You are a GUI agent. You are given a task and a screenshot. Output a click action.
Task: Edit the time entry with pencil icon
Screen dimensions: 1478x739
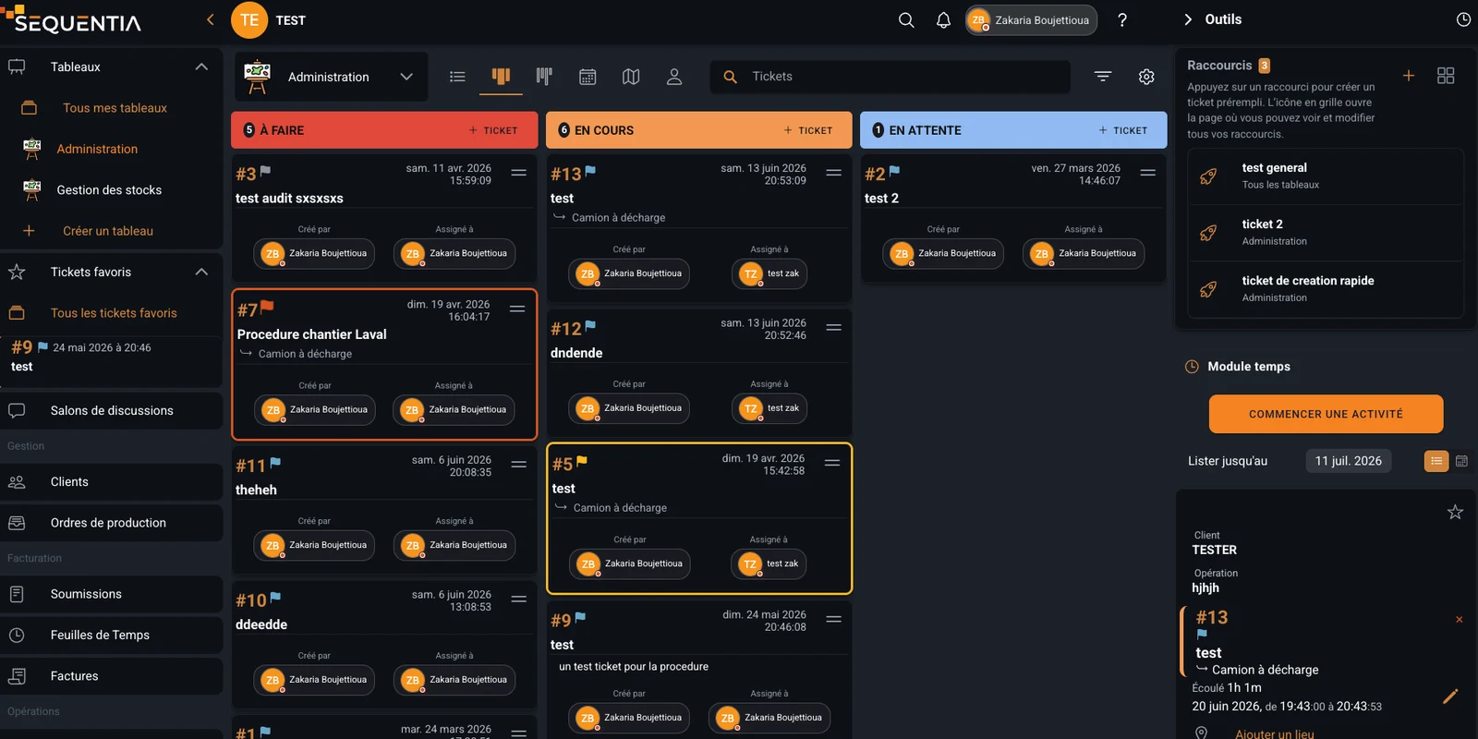1450,697
